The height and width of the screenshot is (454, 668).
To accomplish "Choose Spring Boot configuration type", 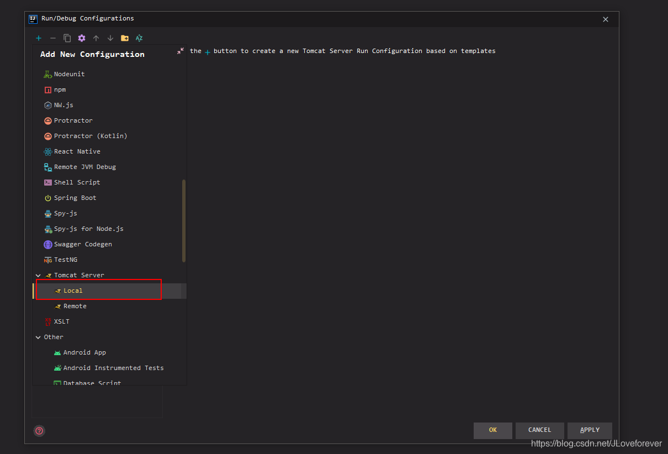I will [x=109, y=198].
